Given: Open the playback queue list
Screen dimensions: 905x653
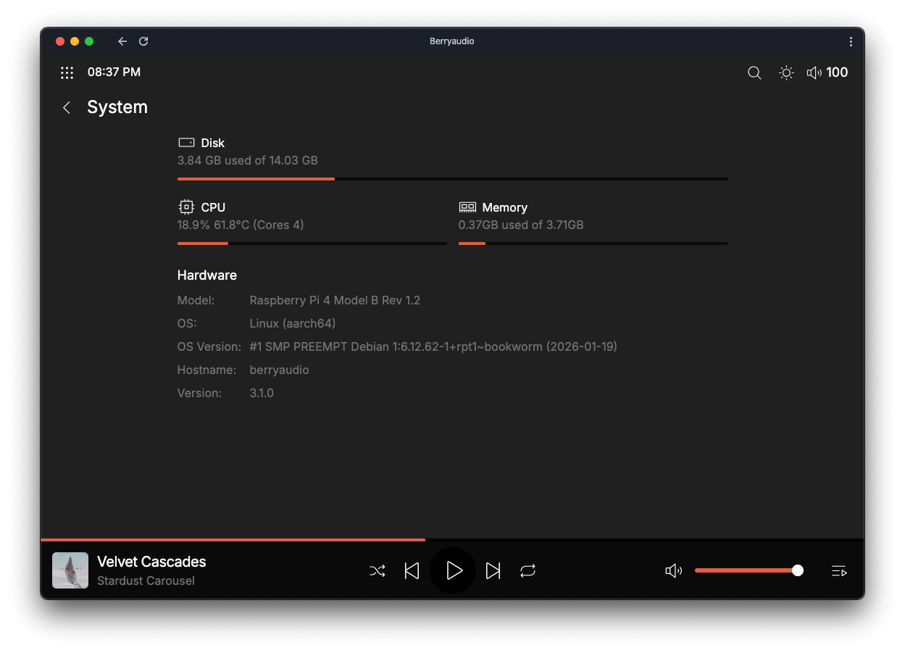Looking at the screenshot, I should (x=839, y=571).
